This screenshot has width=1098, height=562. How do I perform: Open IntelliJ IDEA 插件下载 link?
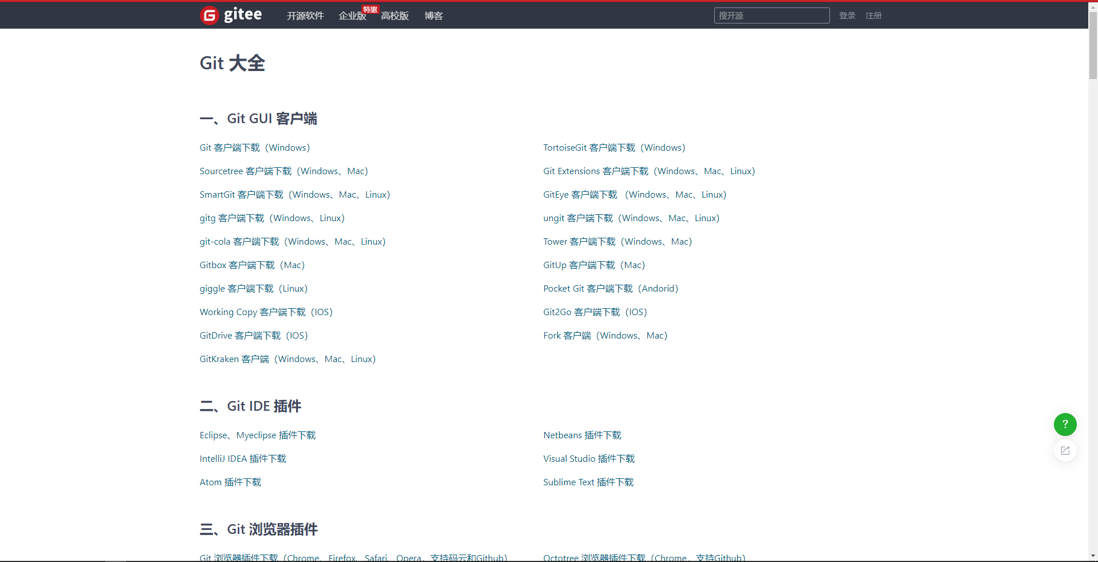click(x=243, y=459)
